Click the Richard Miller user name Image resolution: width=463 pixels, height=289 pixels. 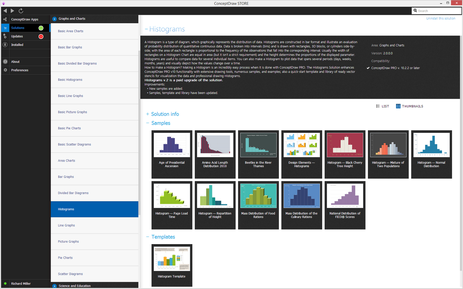tap(21, 284)
